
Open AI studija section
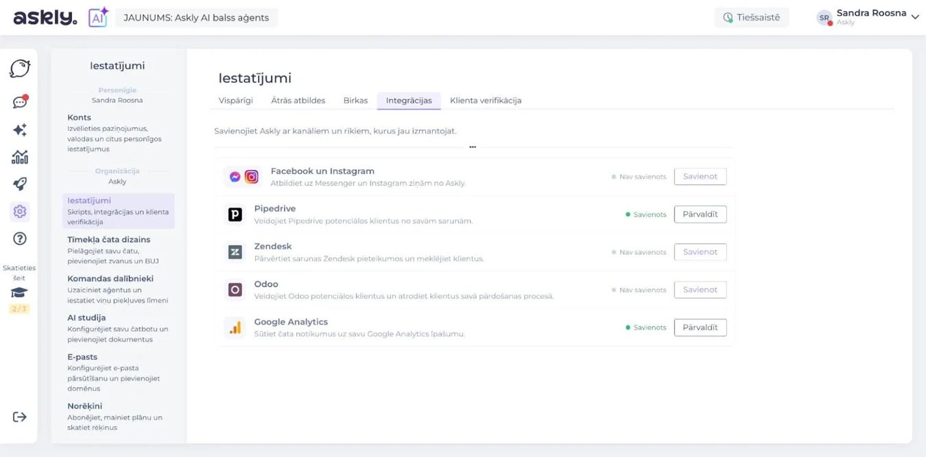(x=118, y=328)
